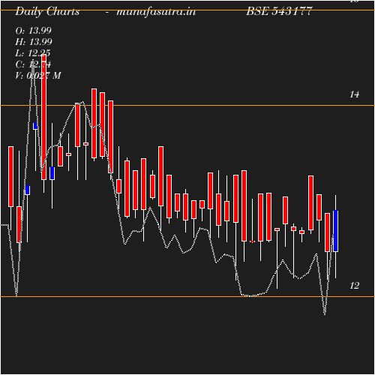Select the price axis label '12'
Image resolution: width=375 pixels, height=375 pixels.
pos(354,286)
